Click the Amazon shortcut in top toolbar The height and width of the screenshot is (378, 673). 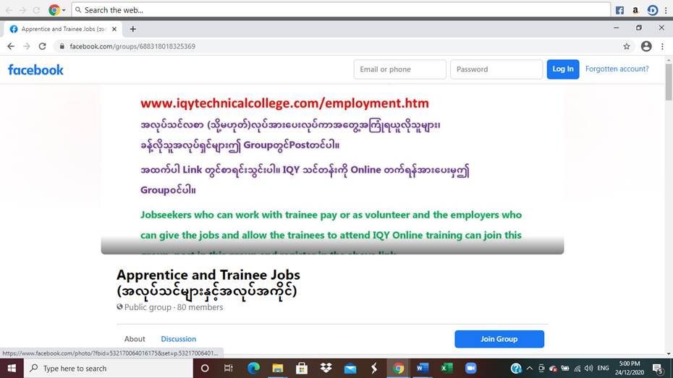(635, 10)
